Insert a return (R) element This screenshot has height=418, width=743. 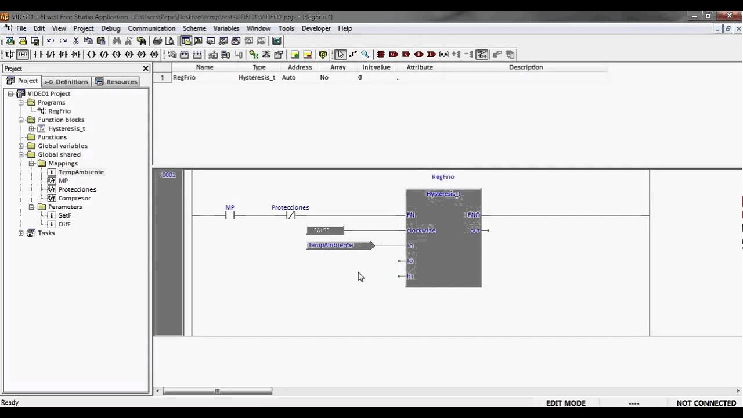[419, 54]
